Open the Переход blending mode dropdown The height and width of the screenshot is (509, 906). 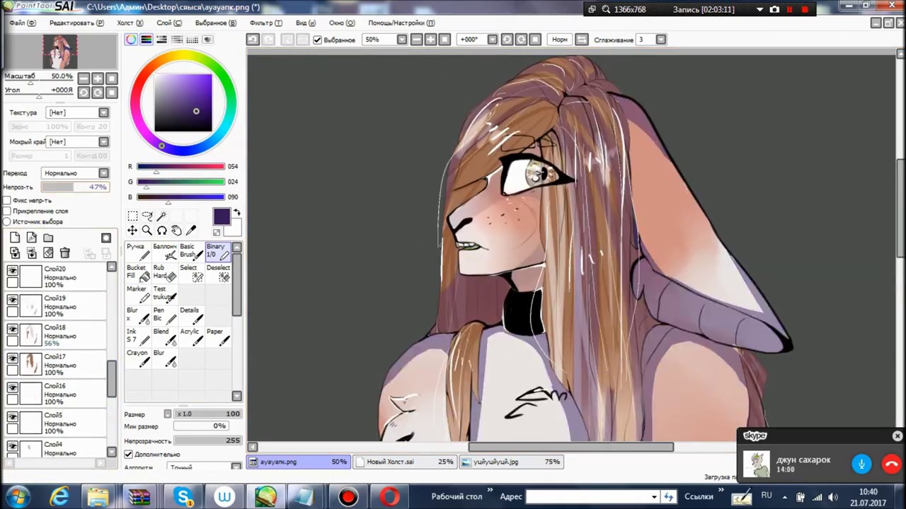(76, 173)
